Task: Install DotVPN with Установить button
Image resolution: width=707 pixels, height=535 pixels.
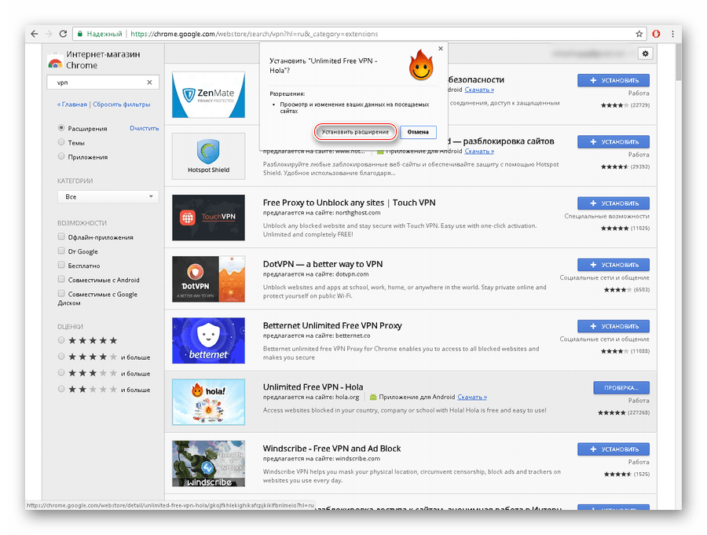Action: (614, 265)
